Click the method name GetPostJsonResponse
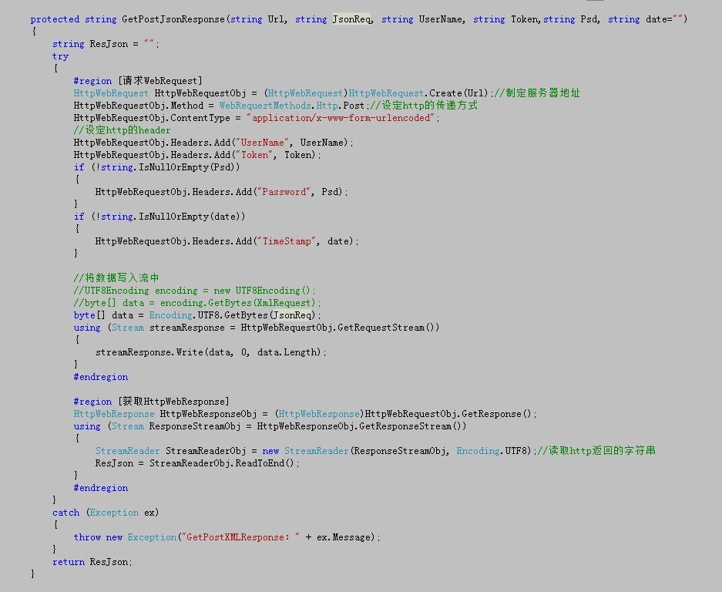 pyautogui.click(x=173, y=19)
